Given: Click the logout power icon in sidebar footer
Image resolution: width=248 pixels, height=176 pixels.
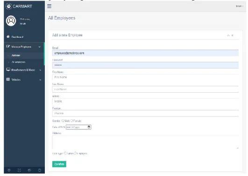Looking at the screenshot, I should [x=40, y=170].
